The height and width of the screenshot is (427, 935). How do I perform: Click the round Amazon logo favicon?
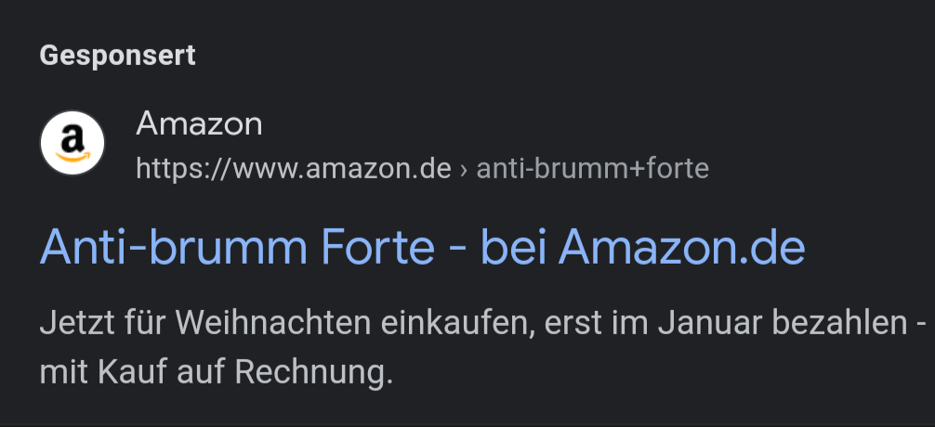[72, 143]
